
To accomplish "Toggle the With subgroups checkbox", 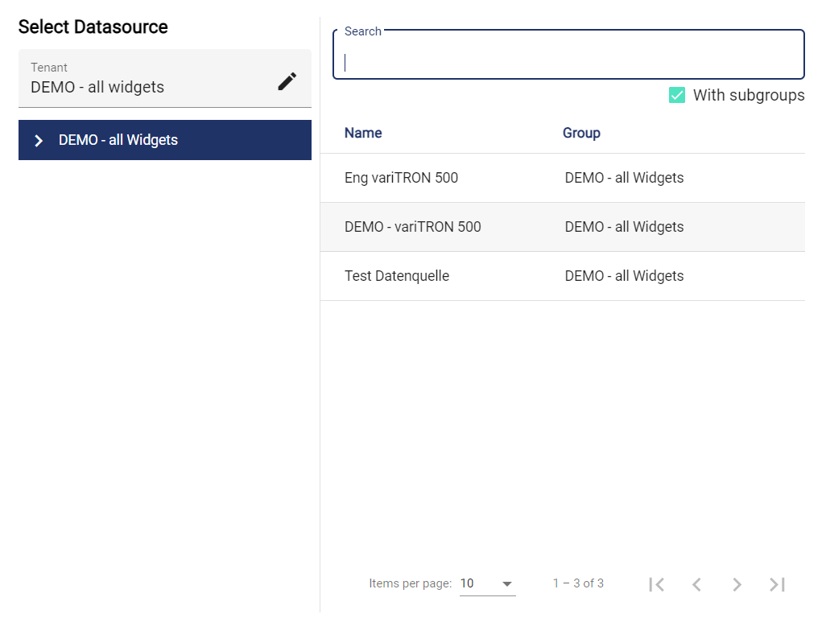I will 677,96.
